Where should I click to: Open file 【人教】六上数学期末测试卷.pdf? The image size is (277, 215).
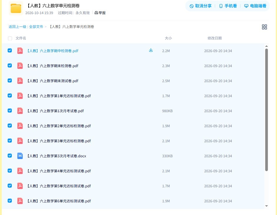52,81
